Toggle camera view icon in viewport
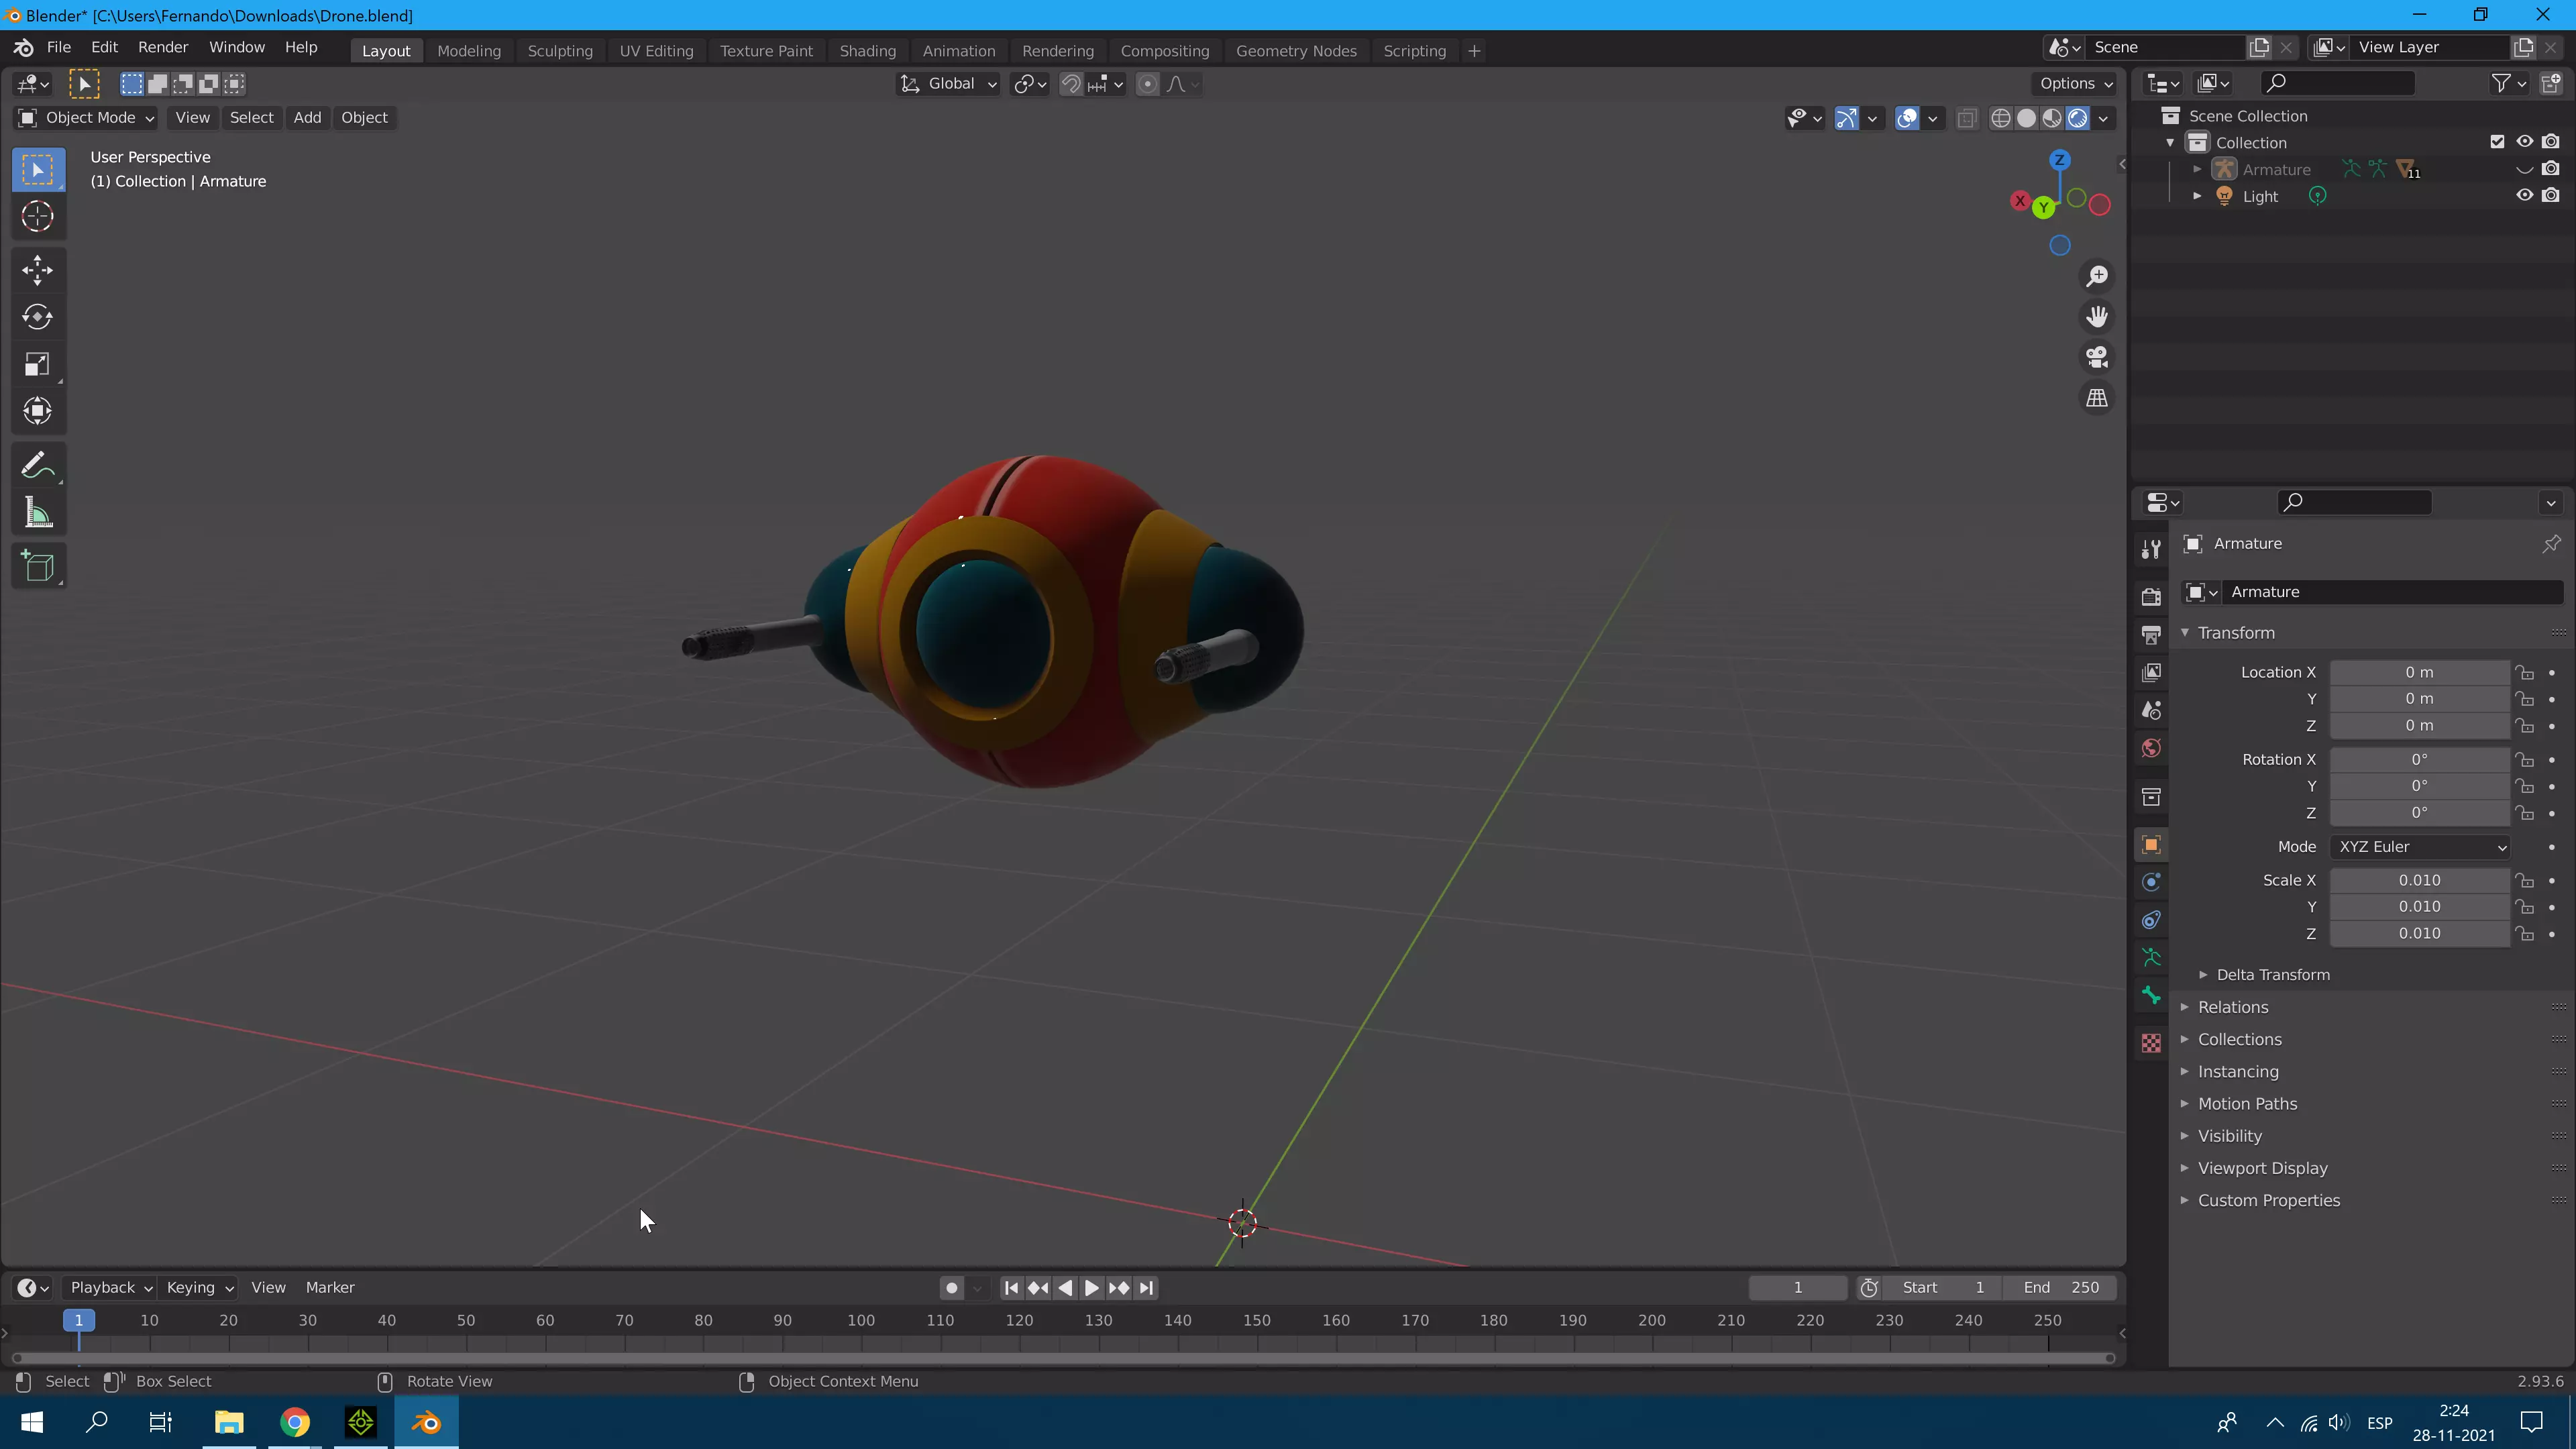This screenshot has width=2576, height=1449. pyautogui.click(x=2097, y=357)
